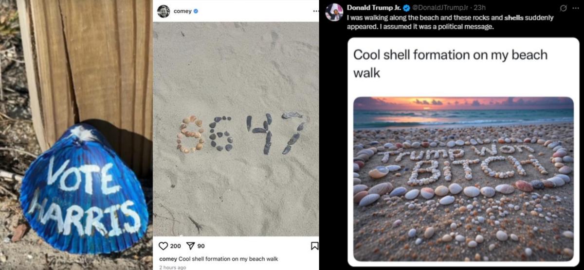The image size is (584, 270).
Task: Share the comey post via paper plane icon
Action: point(190,246)
